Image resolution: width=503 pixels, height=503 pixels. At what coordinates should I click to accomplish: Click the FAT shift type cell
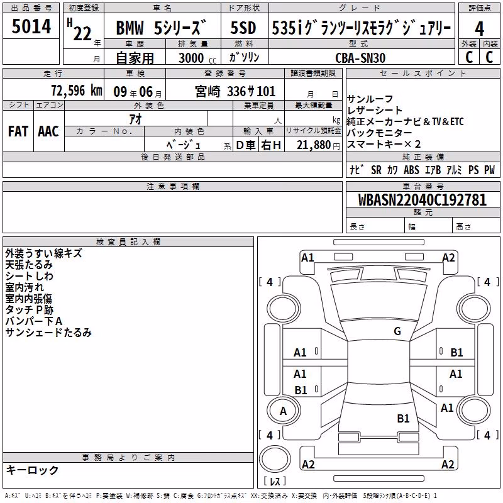point(18,131)
